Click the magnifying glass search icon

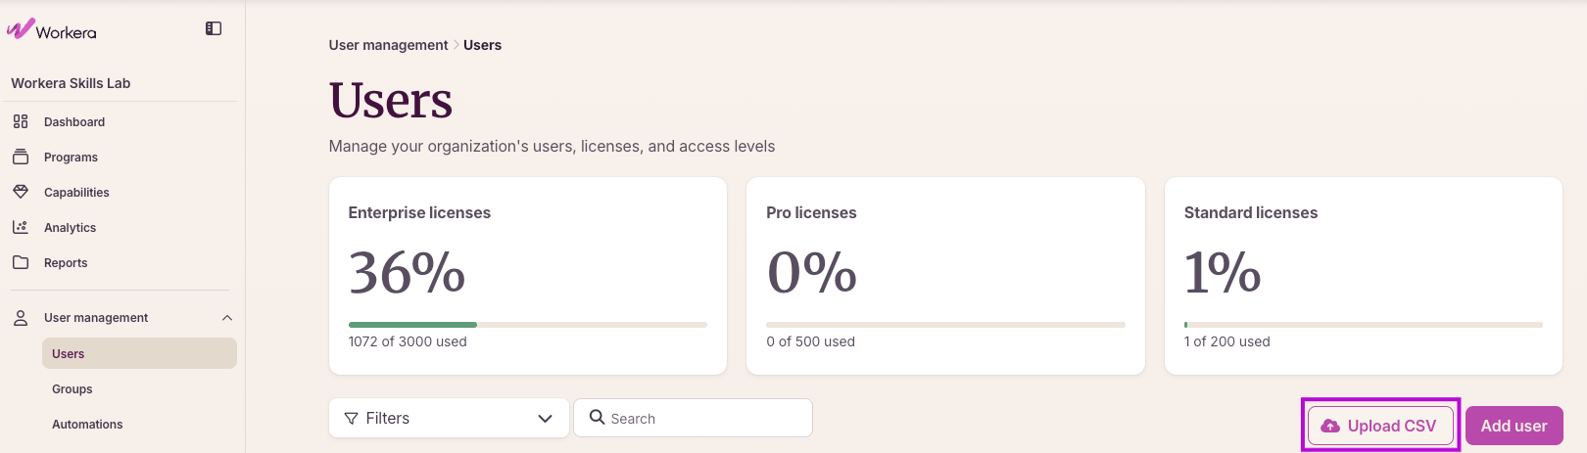pos(597,418)
